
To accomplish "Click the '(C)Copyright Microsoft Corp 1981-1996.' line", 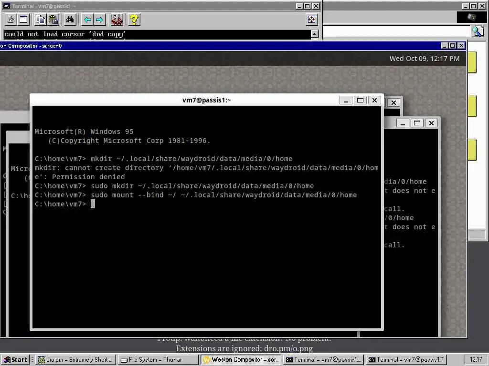I will pos(129,141).
